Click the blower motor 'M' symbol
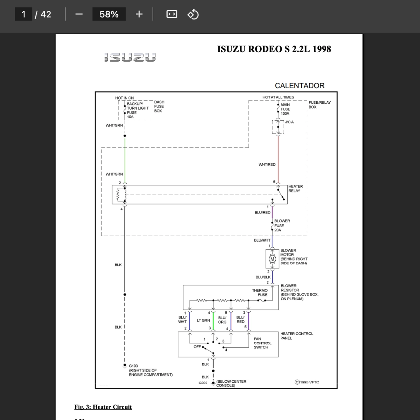 pos(272,259)
